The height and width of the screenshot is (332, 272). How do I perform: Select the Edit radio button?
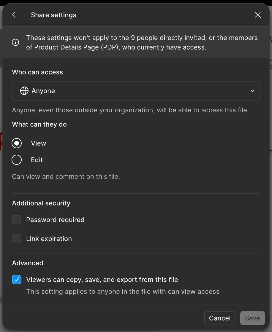17,160
